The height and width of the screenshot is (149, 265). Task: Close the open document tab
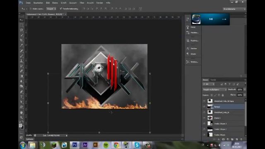tap(65, 14)
